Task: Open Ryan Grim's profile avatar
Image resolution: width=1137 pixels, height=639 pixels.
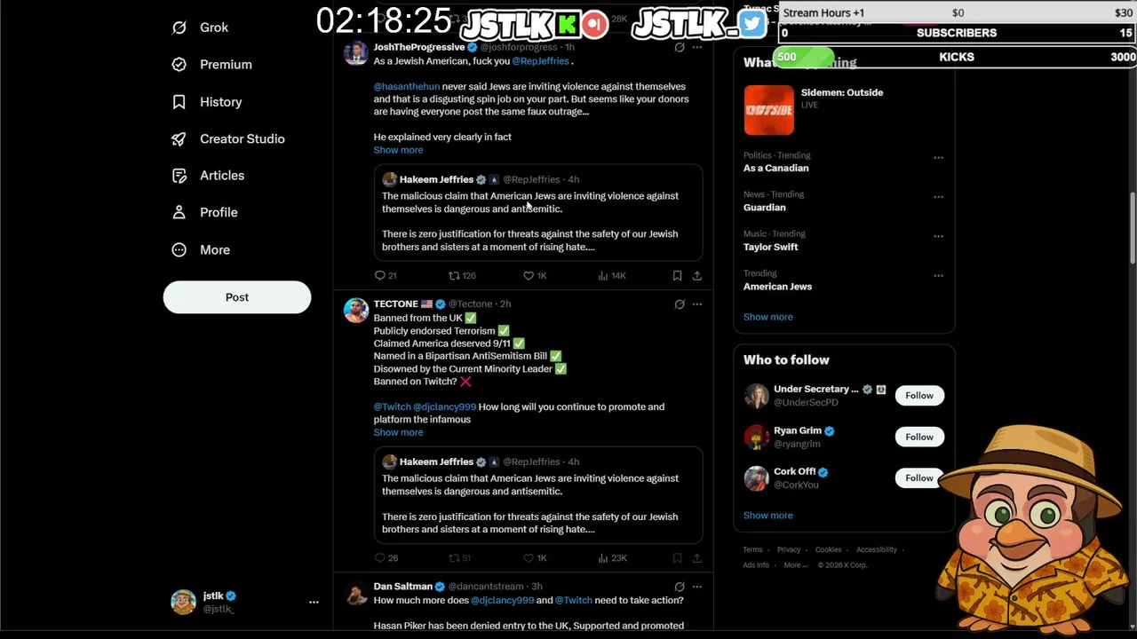Action: [757, 438]
